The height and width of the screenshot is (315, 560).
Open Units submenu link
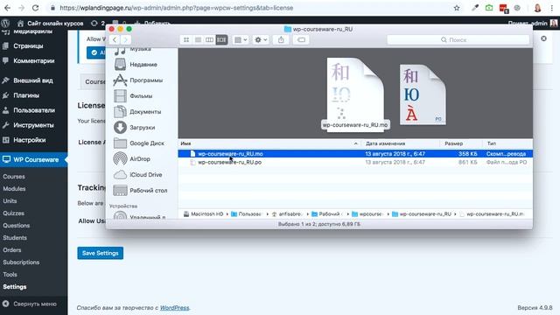[x=10, y=200]
